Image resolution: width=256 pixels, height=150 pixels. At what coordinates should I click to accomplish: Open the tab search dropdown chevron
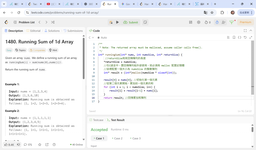[x=4, y=4]
